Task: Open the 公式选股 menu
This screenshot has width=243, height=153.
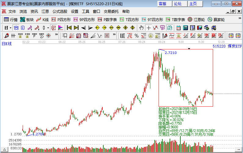Action: (60, 12)
